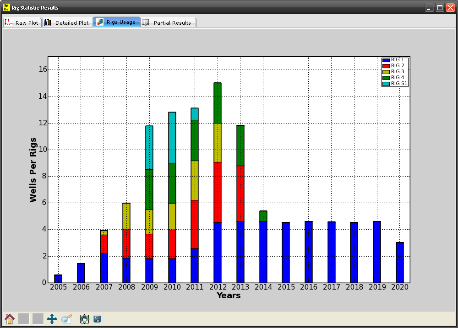Click the cyan RIG S1 legend swatch
Screen dimensions: 458x328
pyautogui.click(x=386, y=84)
